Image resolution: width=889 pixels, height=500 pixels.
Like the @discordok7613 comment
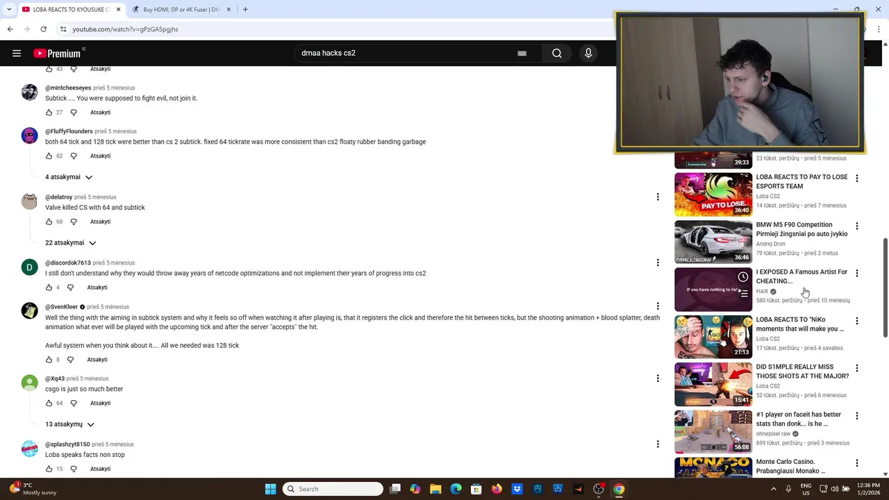point(49,287)
